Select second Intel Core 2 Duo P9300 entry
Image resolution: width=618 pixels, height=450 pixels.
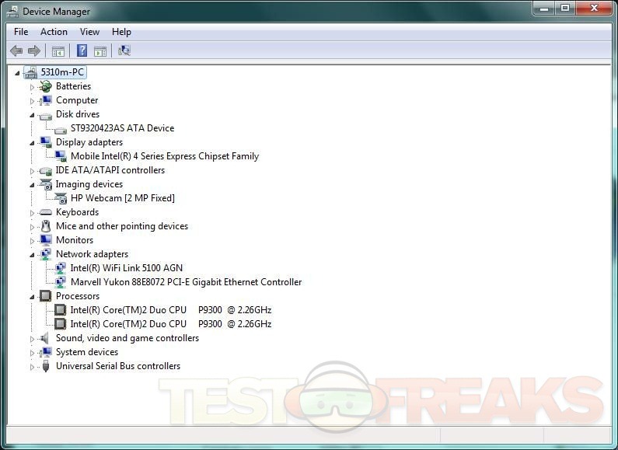[171, 324]
